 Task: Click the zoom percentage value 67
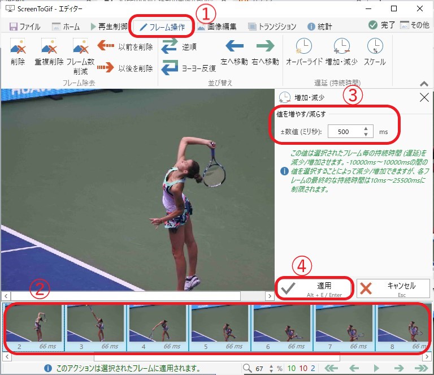click(x=259, y=368)
